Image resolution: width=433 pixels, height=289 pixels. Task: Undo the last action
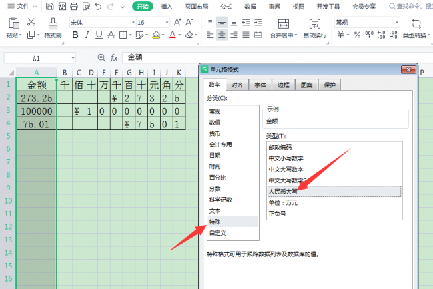click(98, 6)
